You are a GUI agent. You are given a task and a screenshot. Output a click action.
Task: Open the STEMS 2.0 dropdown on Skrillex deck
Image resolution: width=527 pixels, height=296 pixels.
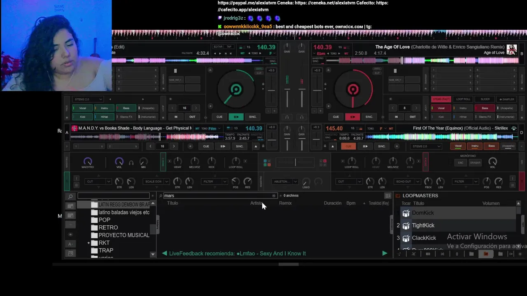pyautogui.click(x=426, y=146)
